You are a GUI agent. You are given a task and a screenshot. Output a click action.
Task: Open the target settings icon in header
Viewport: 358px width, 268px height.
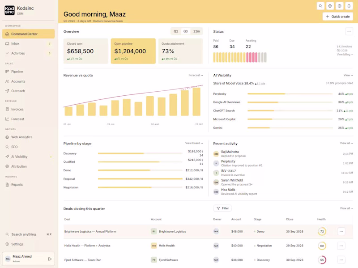tap(330, 6)
